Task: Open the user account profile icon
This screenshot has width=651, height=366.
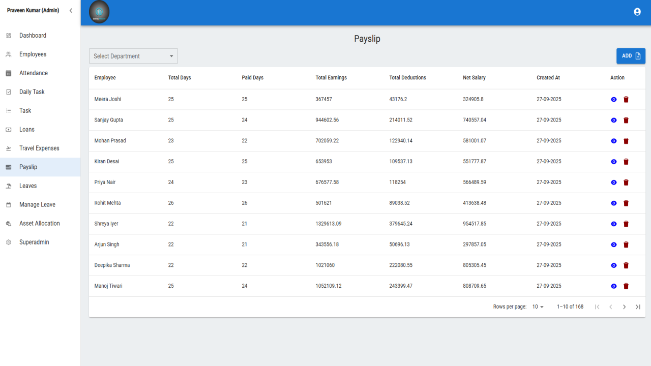Action: [x=637, y=12]
